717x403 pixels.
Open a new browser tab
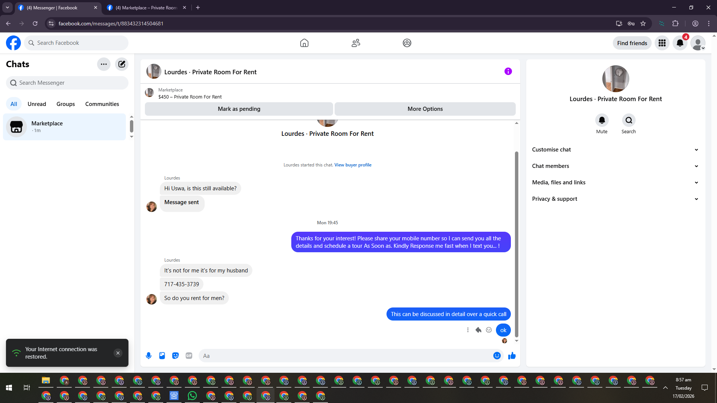coord(198,7)
